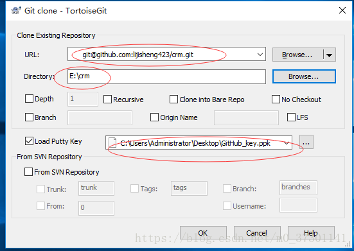Click the branches text field
Screen dimensions: 354x251
[x=298, y=187]
